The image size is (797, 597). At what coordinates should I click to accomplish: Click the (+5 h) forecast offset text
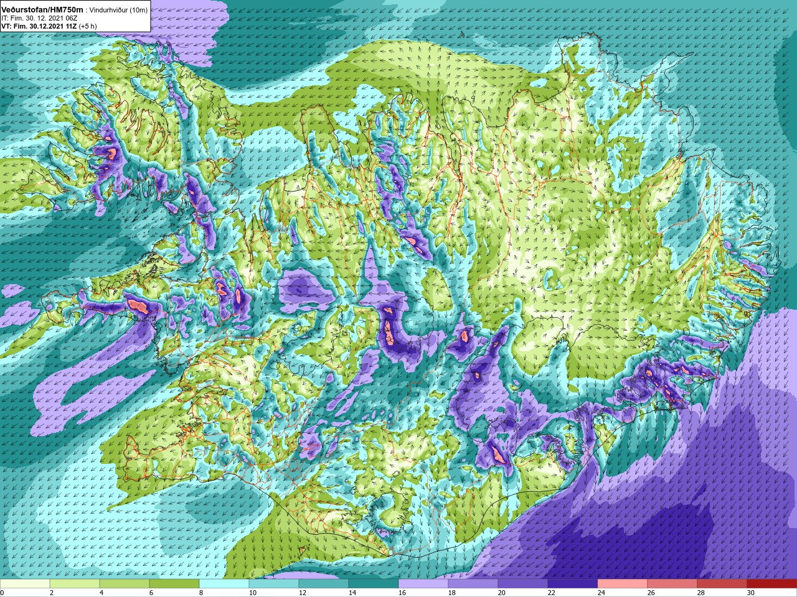click(88, 26)
